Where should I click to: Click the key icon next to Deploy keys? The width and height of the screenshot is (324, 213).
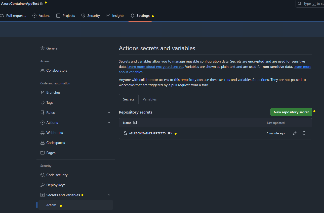tap(43, 185)
